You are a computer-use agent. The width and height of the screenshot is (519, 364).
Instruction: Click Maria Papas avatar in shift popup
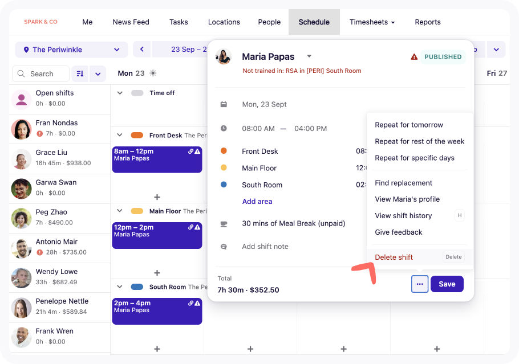coord(224,56)
